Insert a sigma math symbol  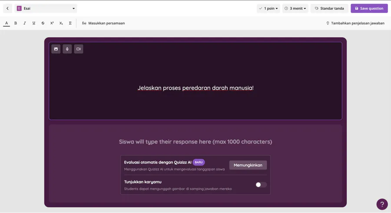(70, 23)
